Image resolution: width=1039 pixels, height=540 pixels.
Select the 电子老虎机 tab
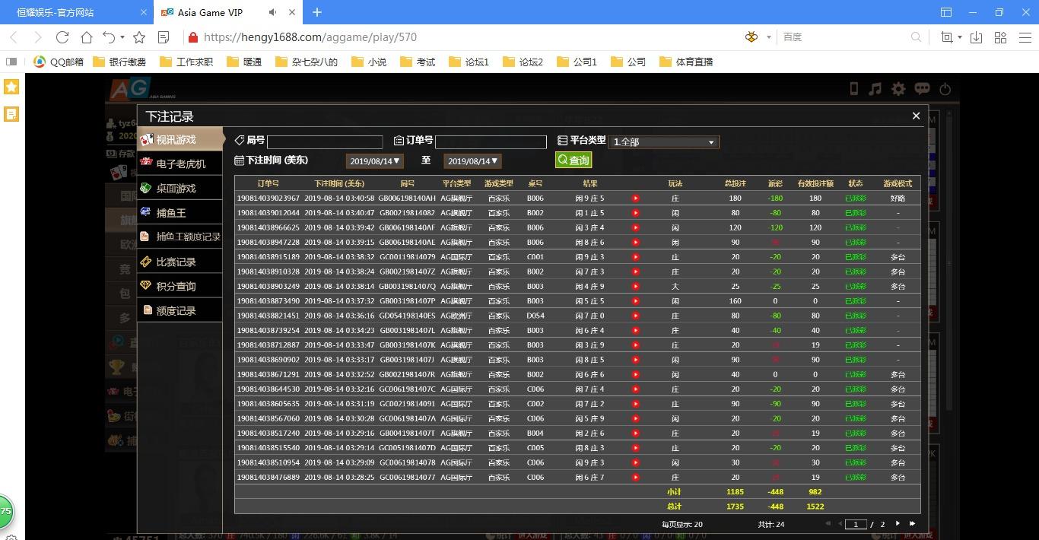(180, 164)
